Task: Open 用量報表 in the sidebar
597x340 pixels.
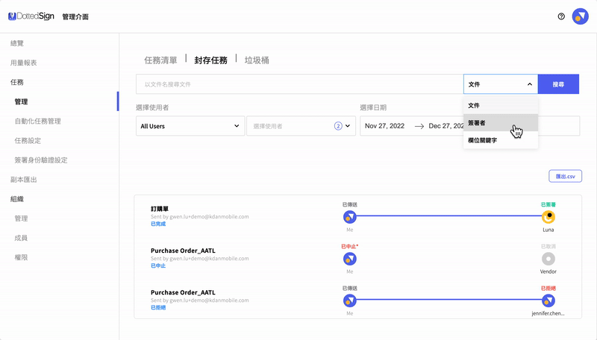Action: (x=24, y=63)
